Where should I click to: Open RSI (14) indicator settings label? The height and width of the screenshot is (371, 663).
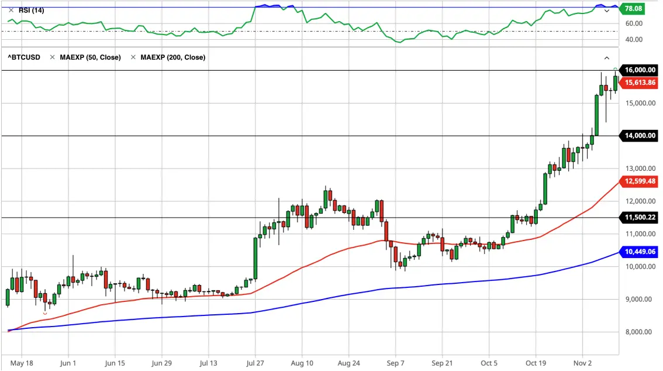32,10
